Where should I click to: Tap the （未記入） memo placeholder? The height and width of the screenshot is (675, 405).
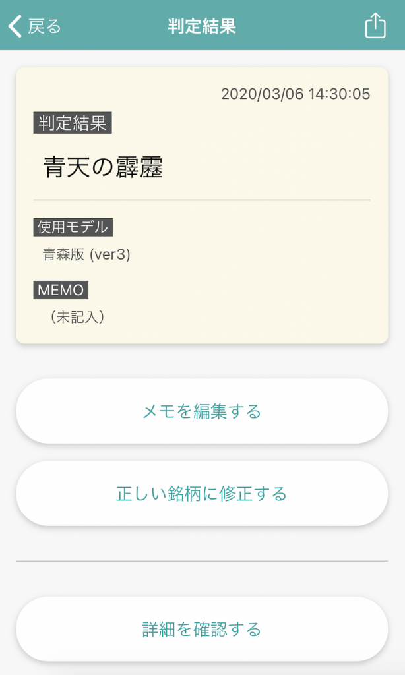(x=78, y=317)
